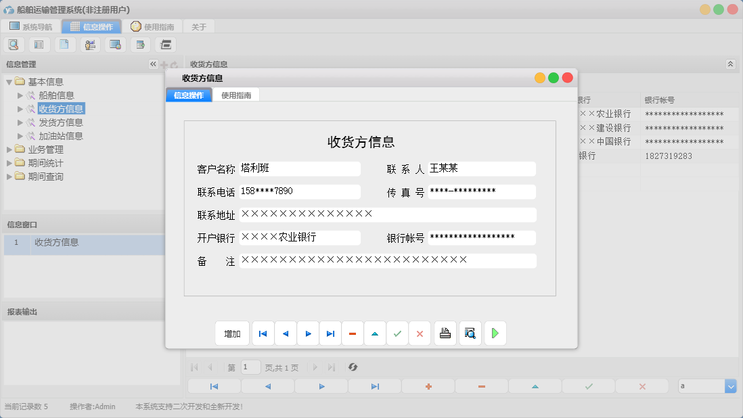This screenshot has width=743, height=418.
Task: Collapse the 信息管理 panel with the chevron
Action: [153, 64]
